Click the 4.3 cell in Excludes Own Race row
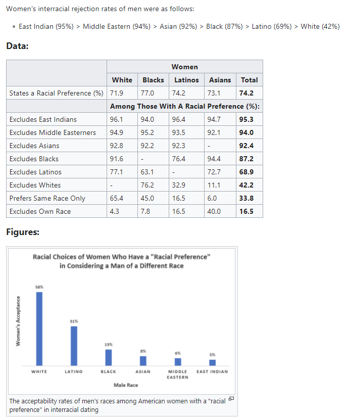 (122, 211)
